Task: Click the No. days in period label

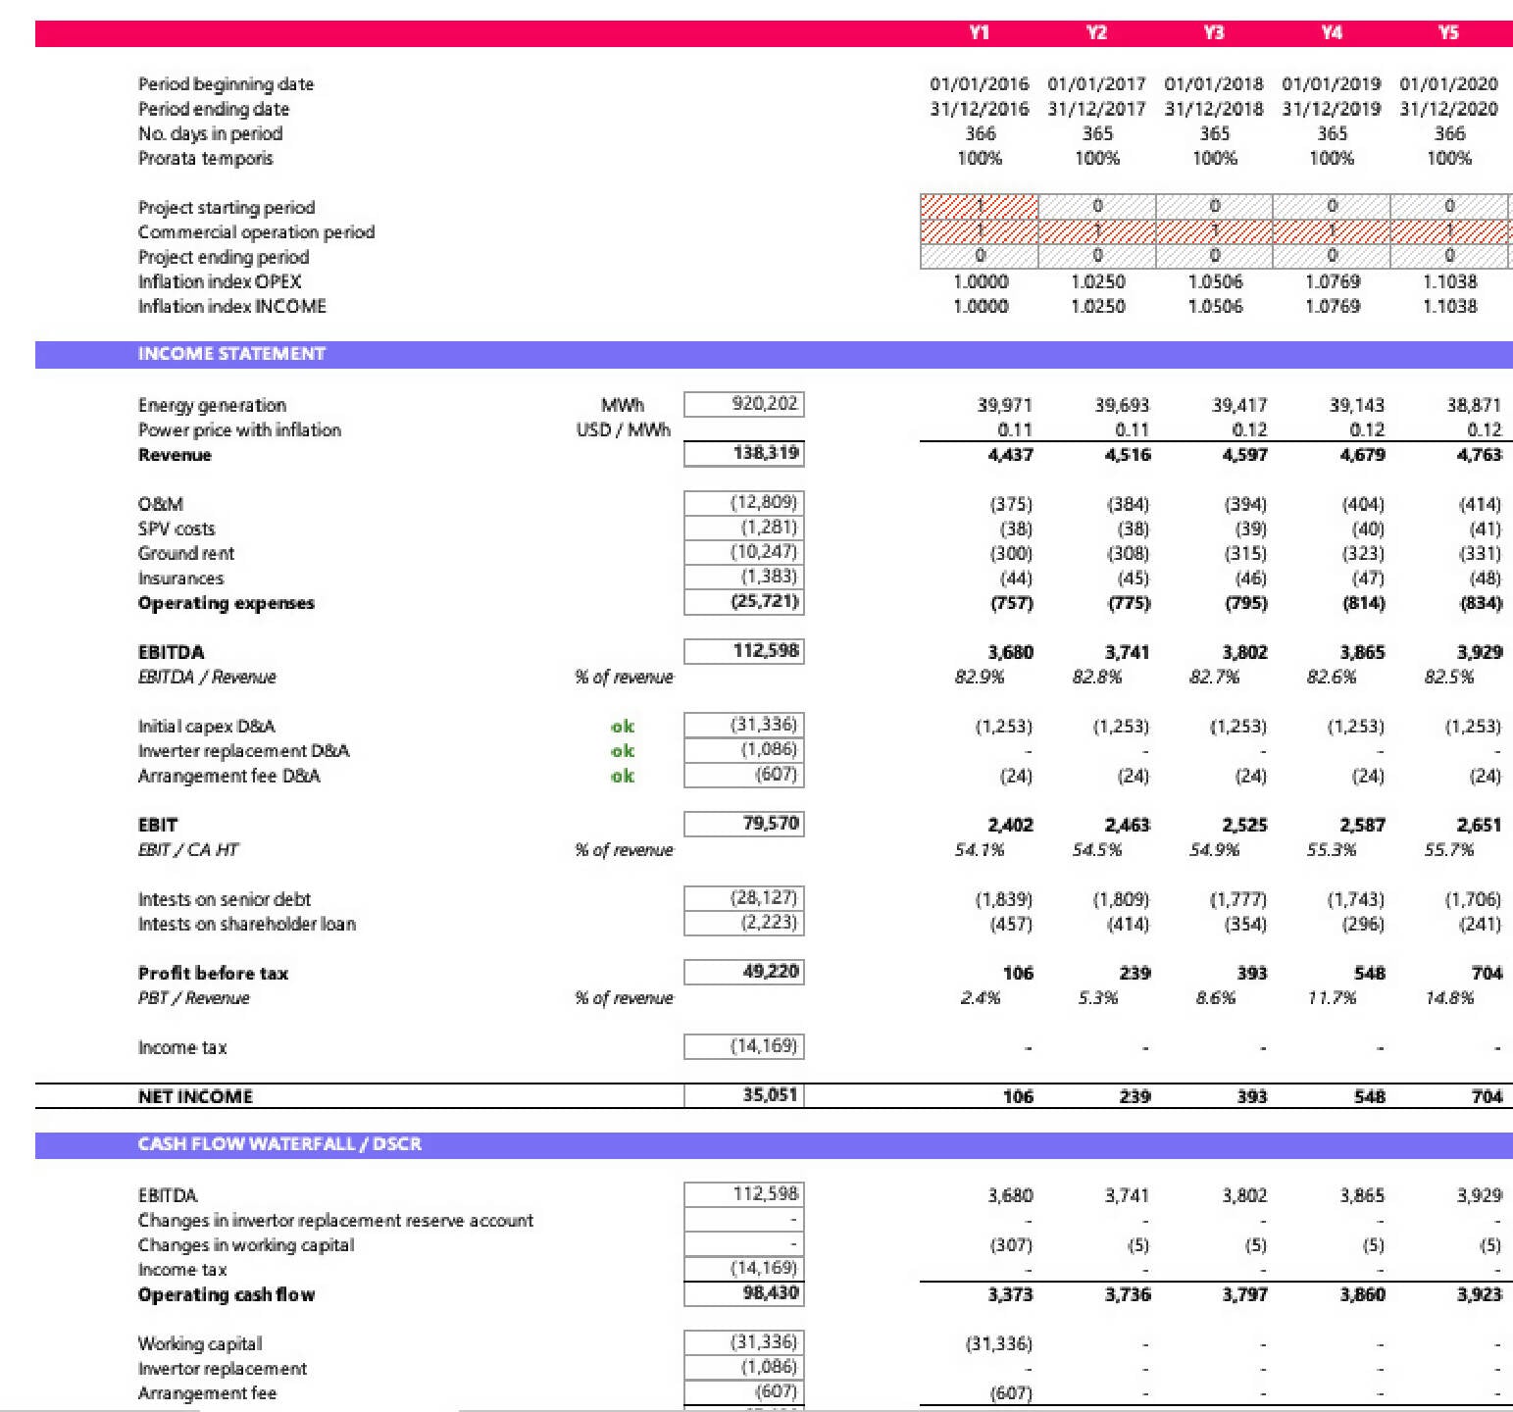Action: pos(210,133)
